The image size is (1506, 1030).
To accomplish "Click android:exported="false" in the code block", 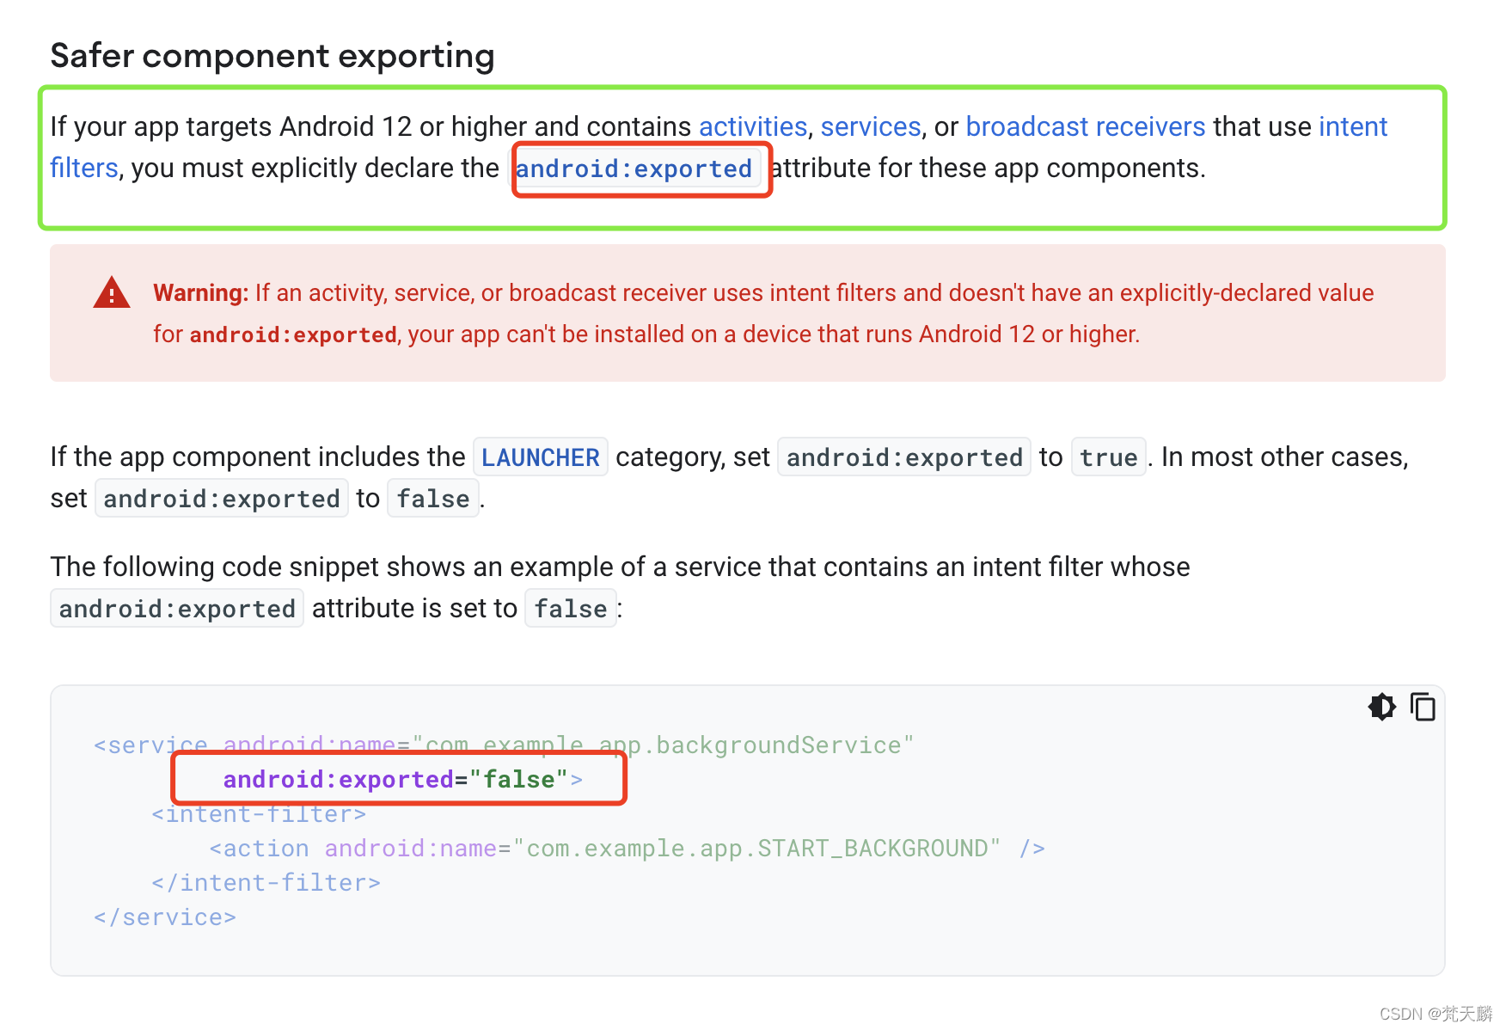I will point(403,779).
